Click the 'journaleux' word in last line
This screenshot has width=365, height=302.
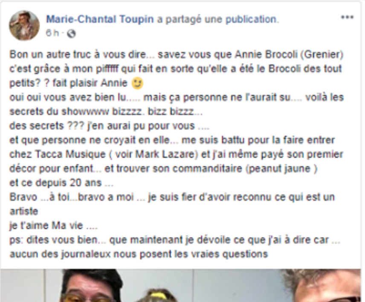click(86, 254)
